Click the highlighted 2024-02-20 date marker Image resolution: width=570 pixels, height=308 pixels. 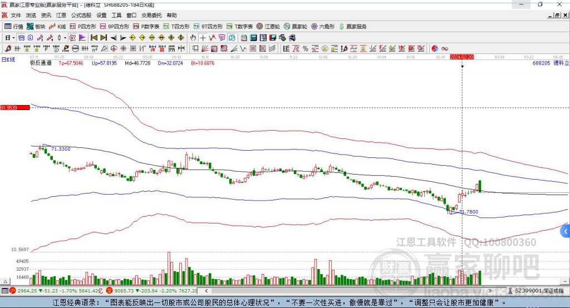tap(462, 57)
